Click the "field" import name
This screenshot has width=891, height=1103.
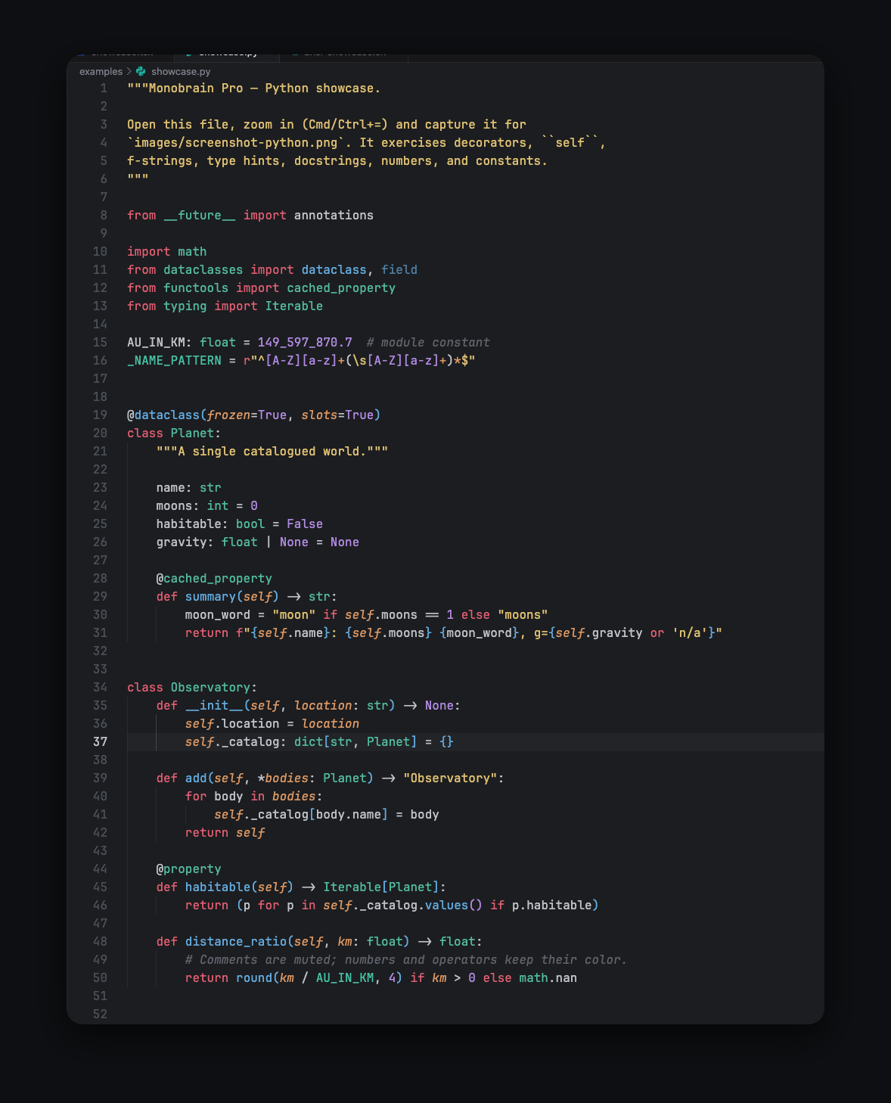399,269
